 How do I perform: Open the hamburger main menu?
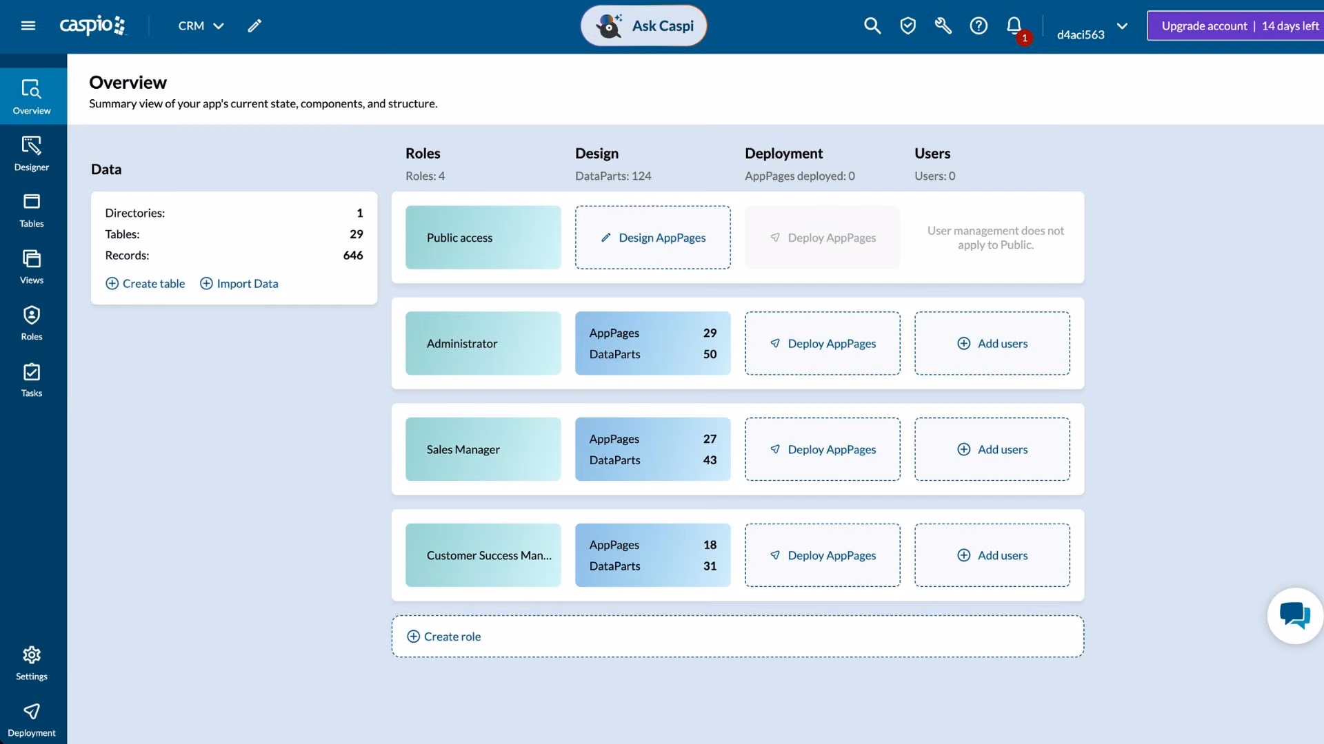coord(28,25)
